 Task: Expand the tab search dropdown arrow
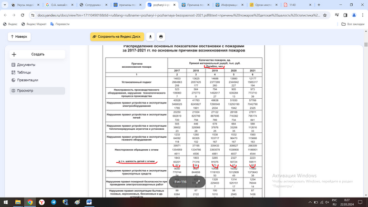point(5,5)
